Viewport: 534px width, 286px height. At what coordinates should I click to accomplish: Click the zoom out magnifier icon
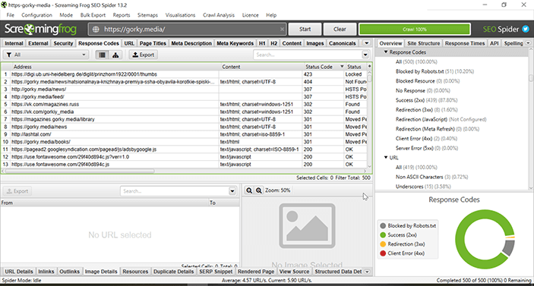(249, 190)
